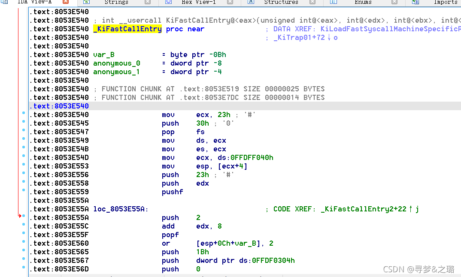Click the Enums tab icon
The height and width of the screenshot is (277, 461).
coord(333,2)
